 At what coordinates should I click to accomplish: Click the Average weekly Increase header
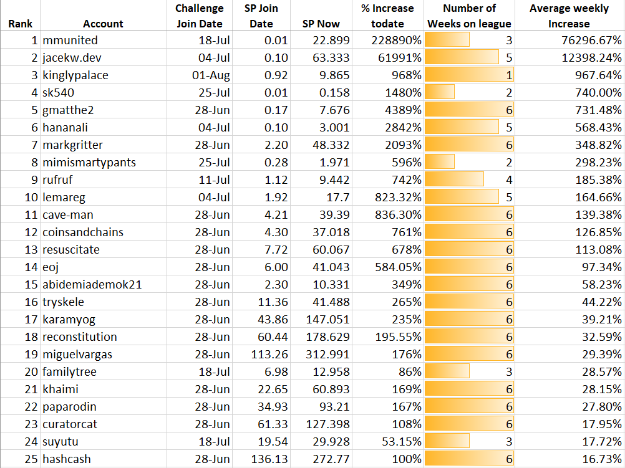click(569, 16)
